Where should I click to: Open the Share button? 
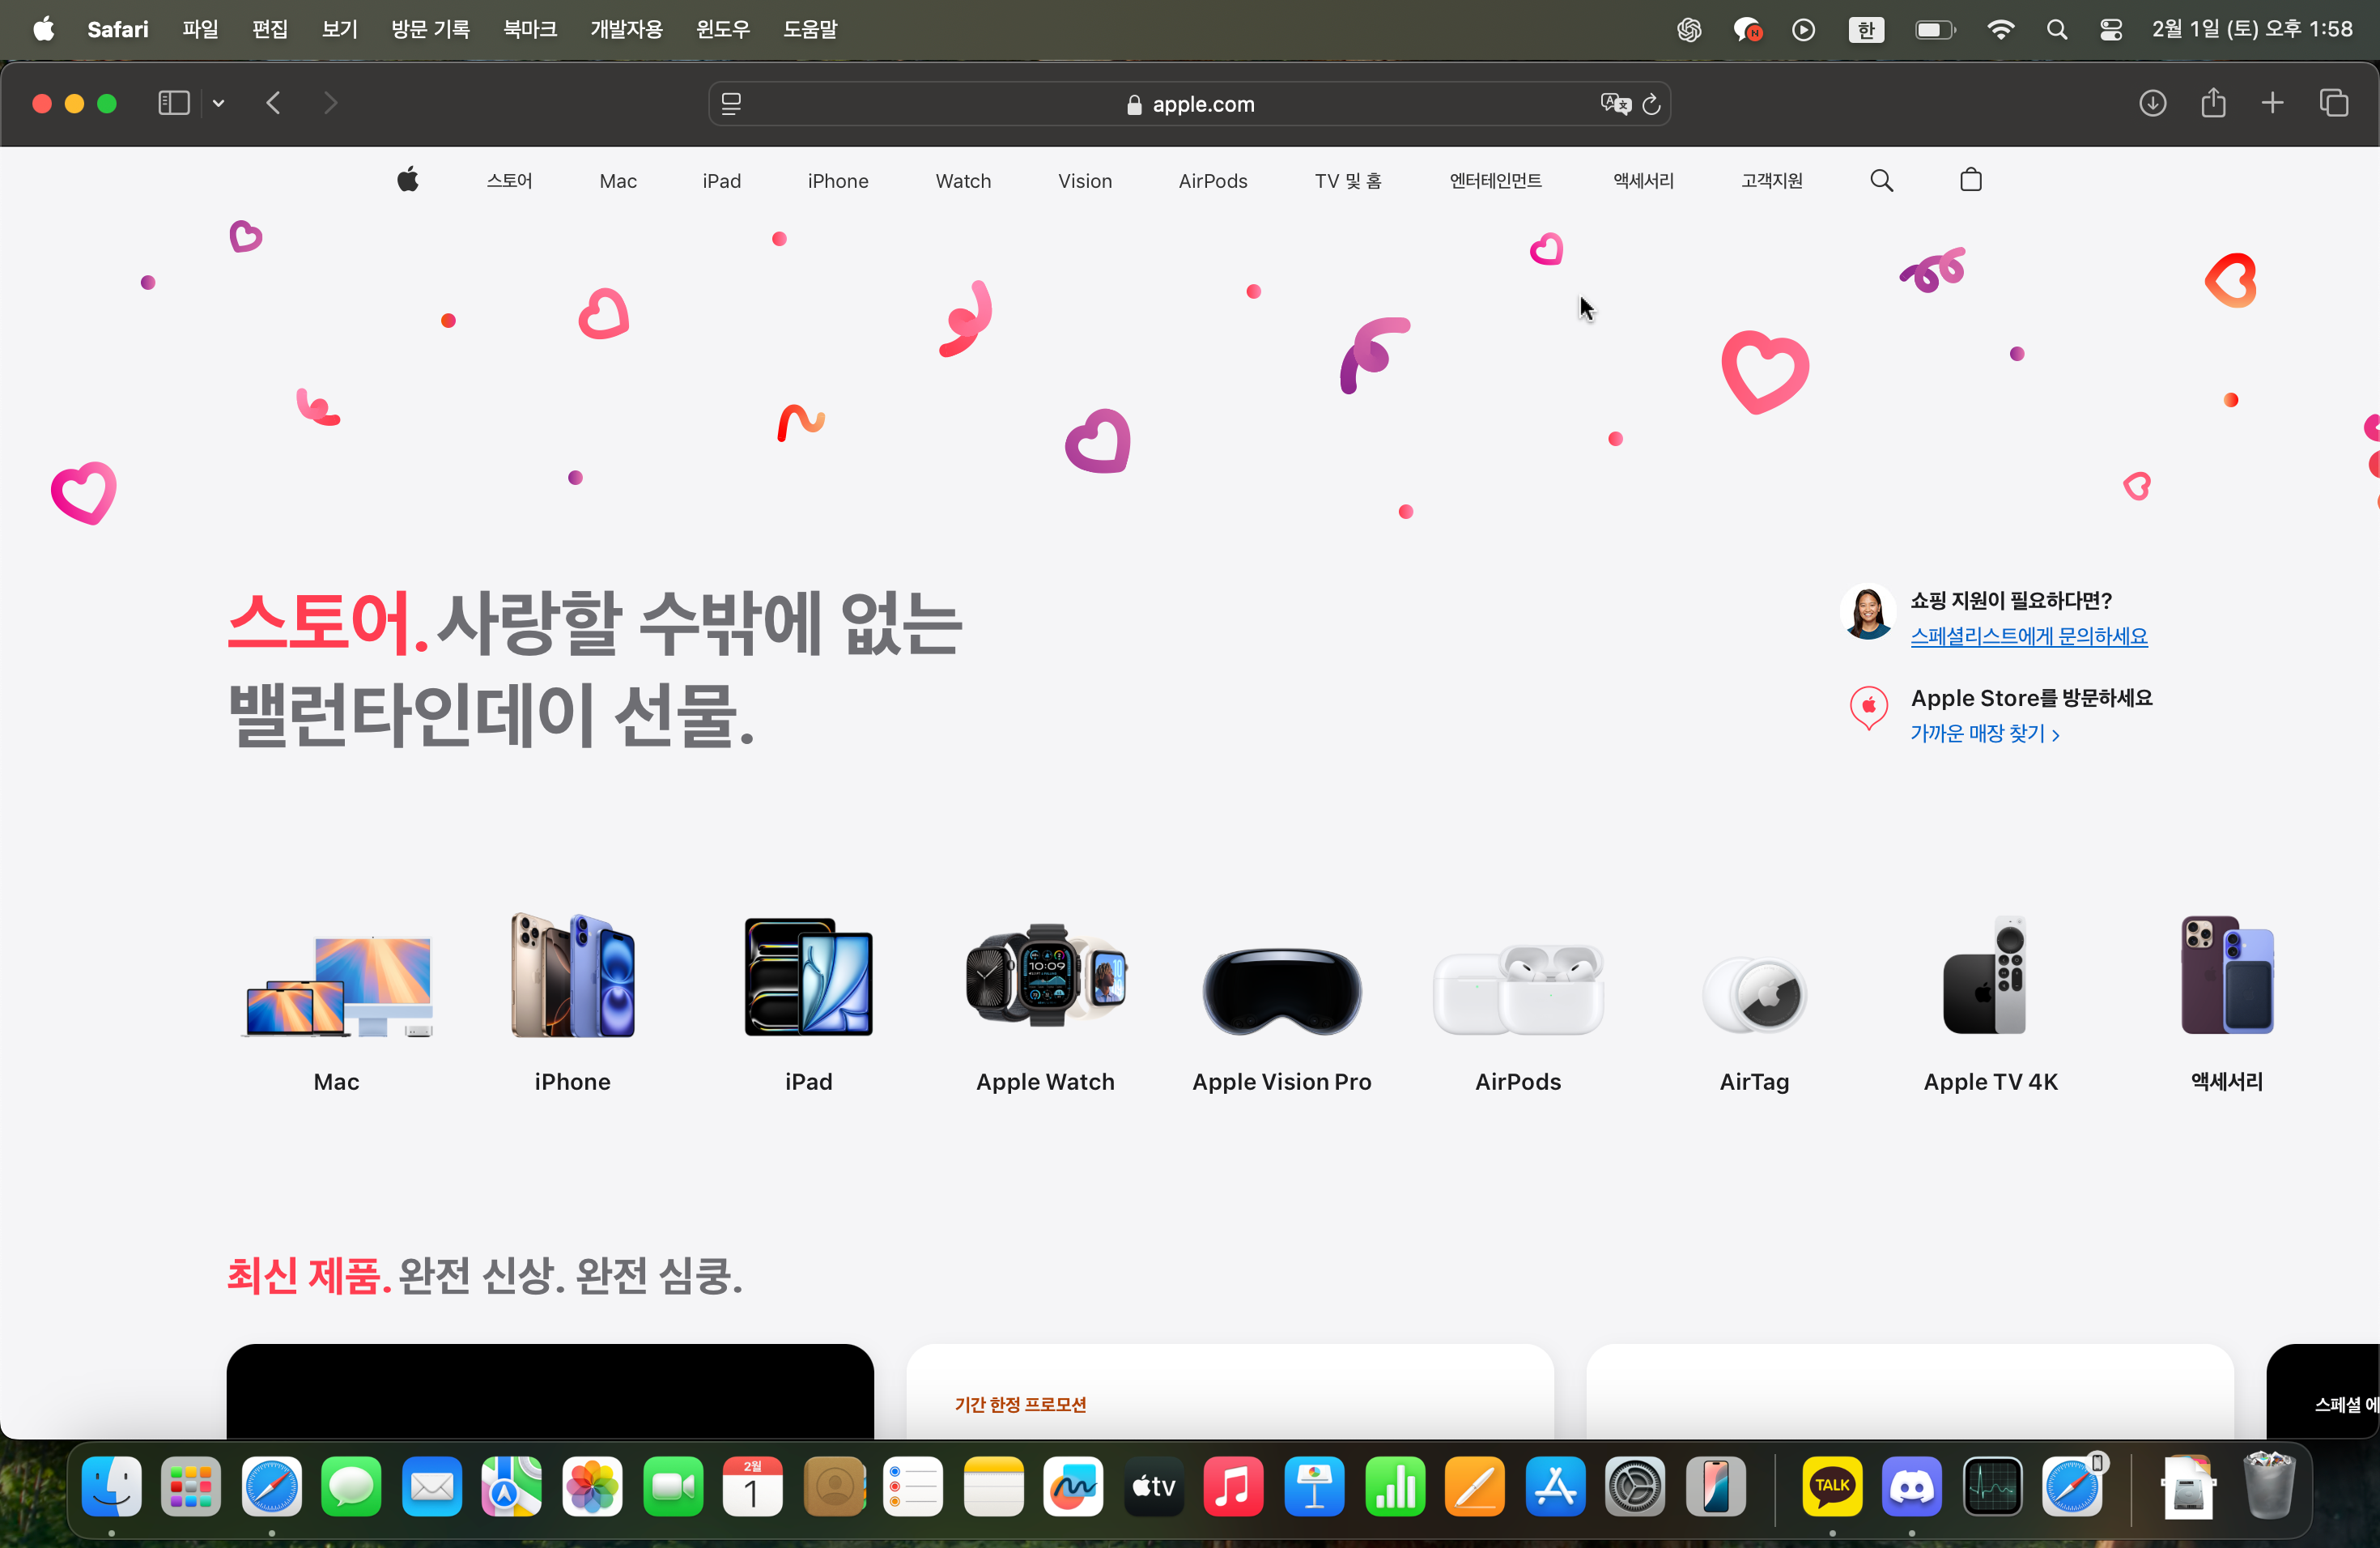coord(2213,103)
